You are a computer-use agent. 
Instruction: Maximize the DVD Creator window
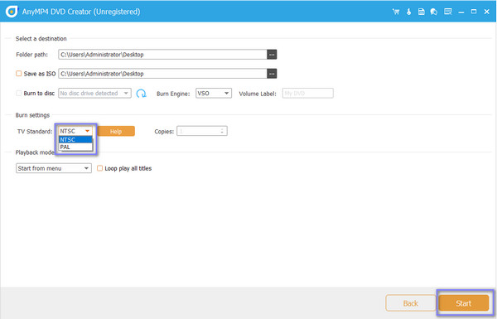click(474, 12)
